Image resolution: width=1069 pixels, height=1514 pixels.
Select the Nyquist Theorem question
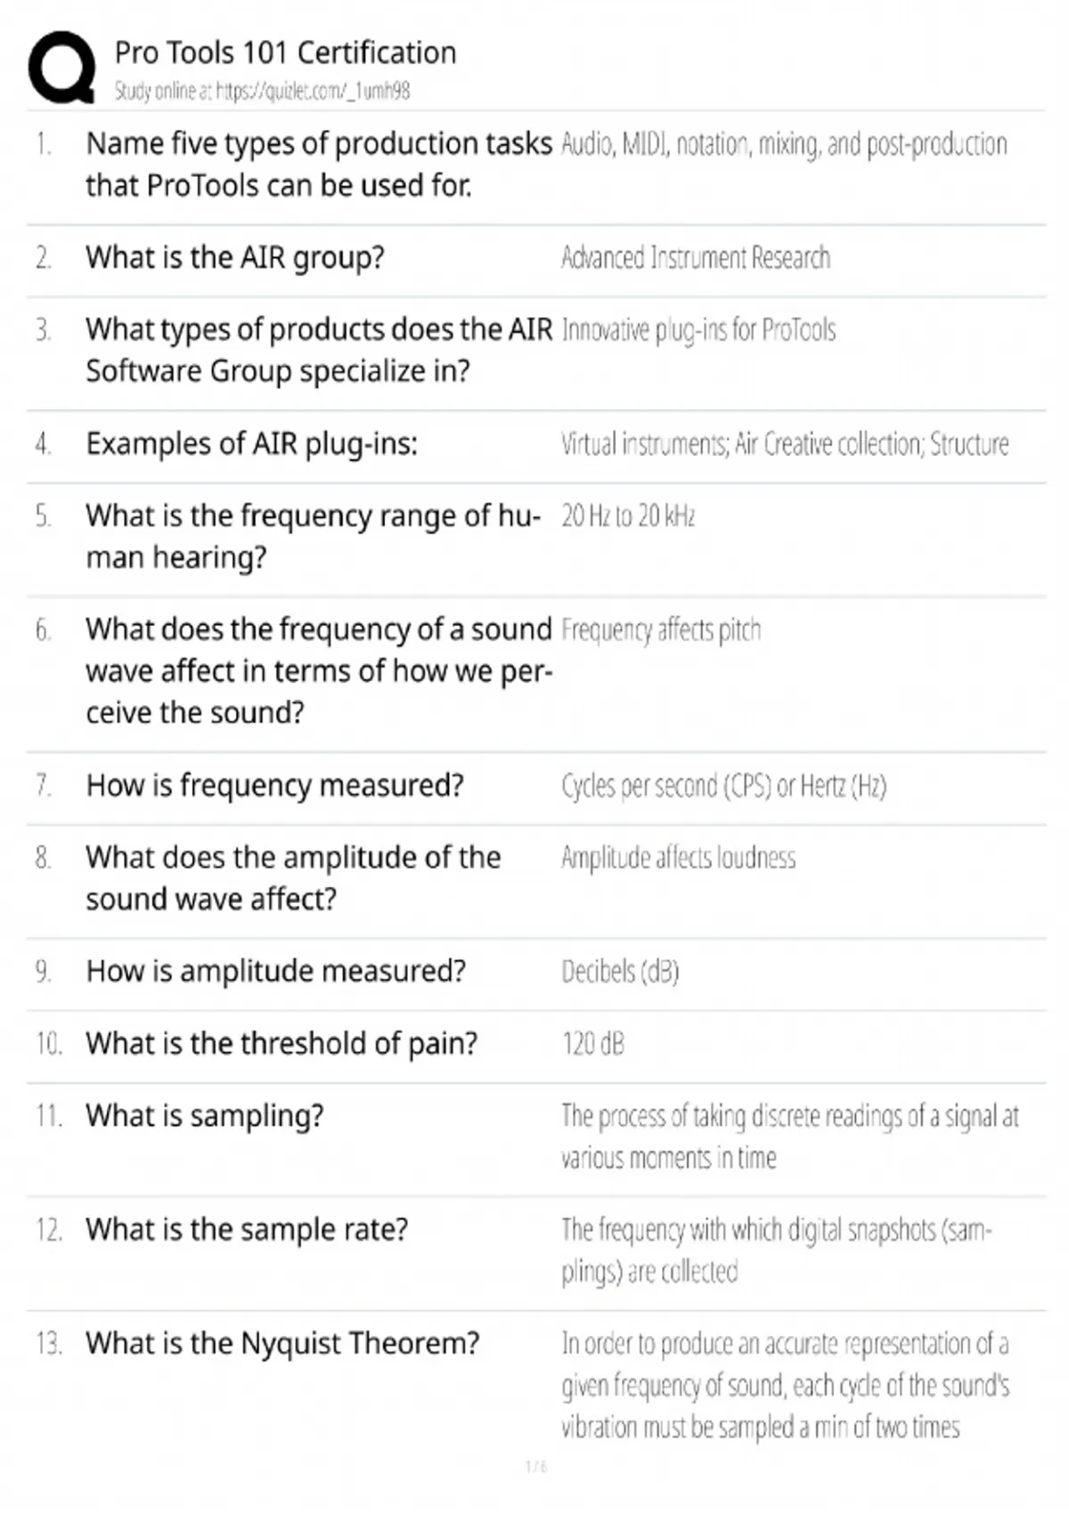(282, 1343)
